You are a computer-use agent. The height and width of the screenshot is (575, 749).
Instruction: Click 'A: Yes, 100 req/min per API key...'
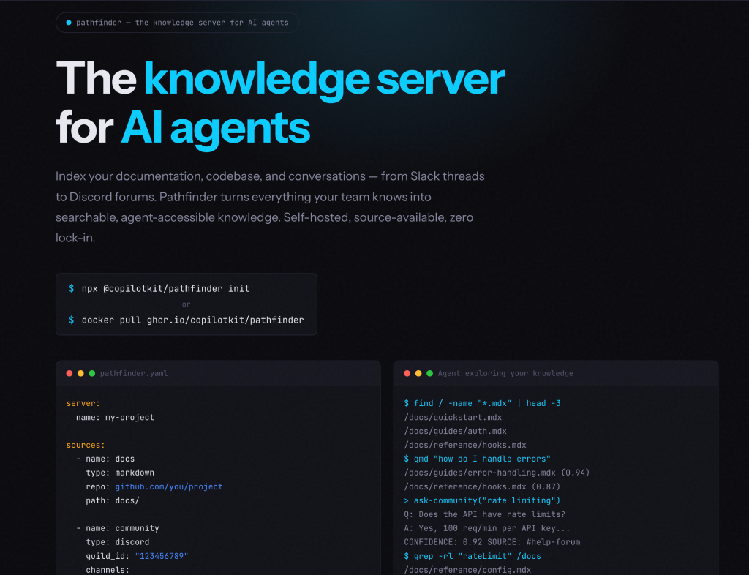pos(487,528)
